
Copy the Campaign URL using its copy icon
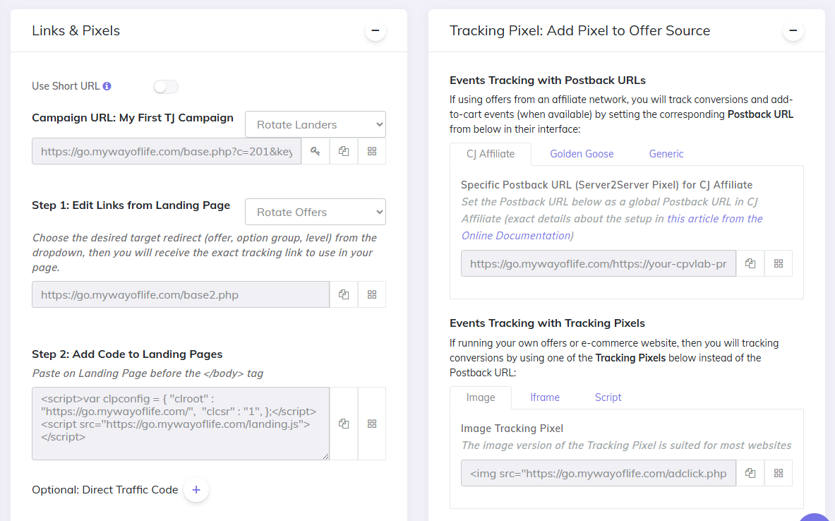coord(344,151)
